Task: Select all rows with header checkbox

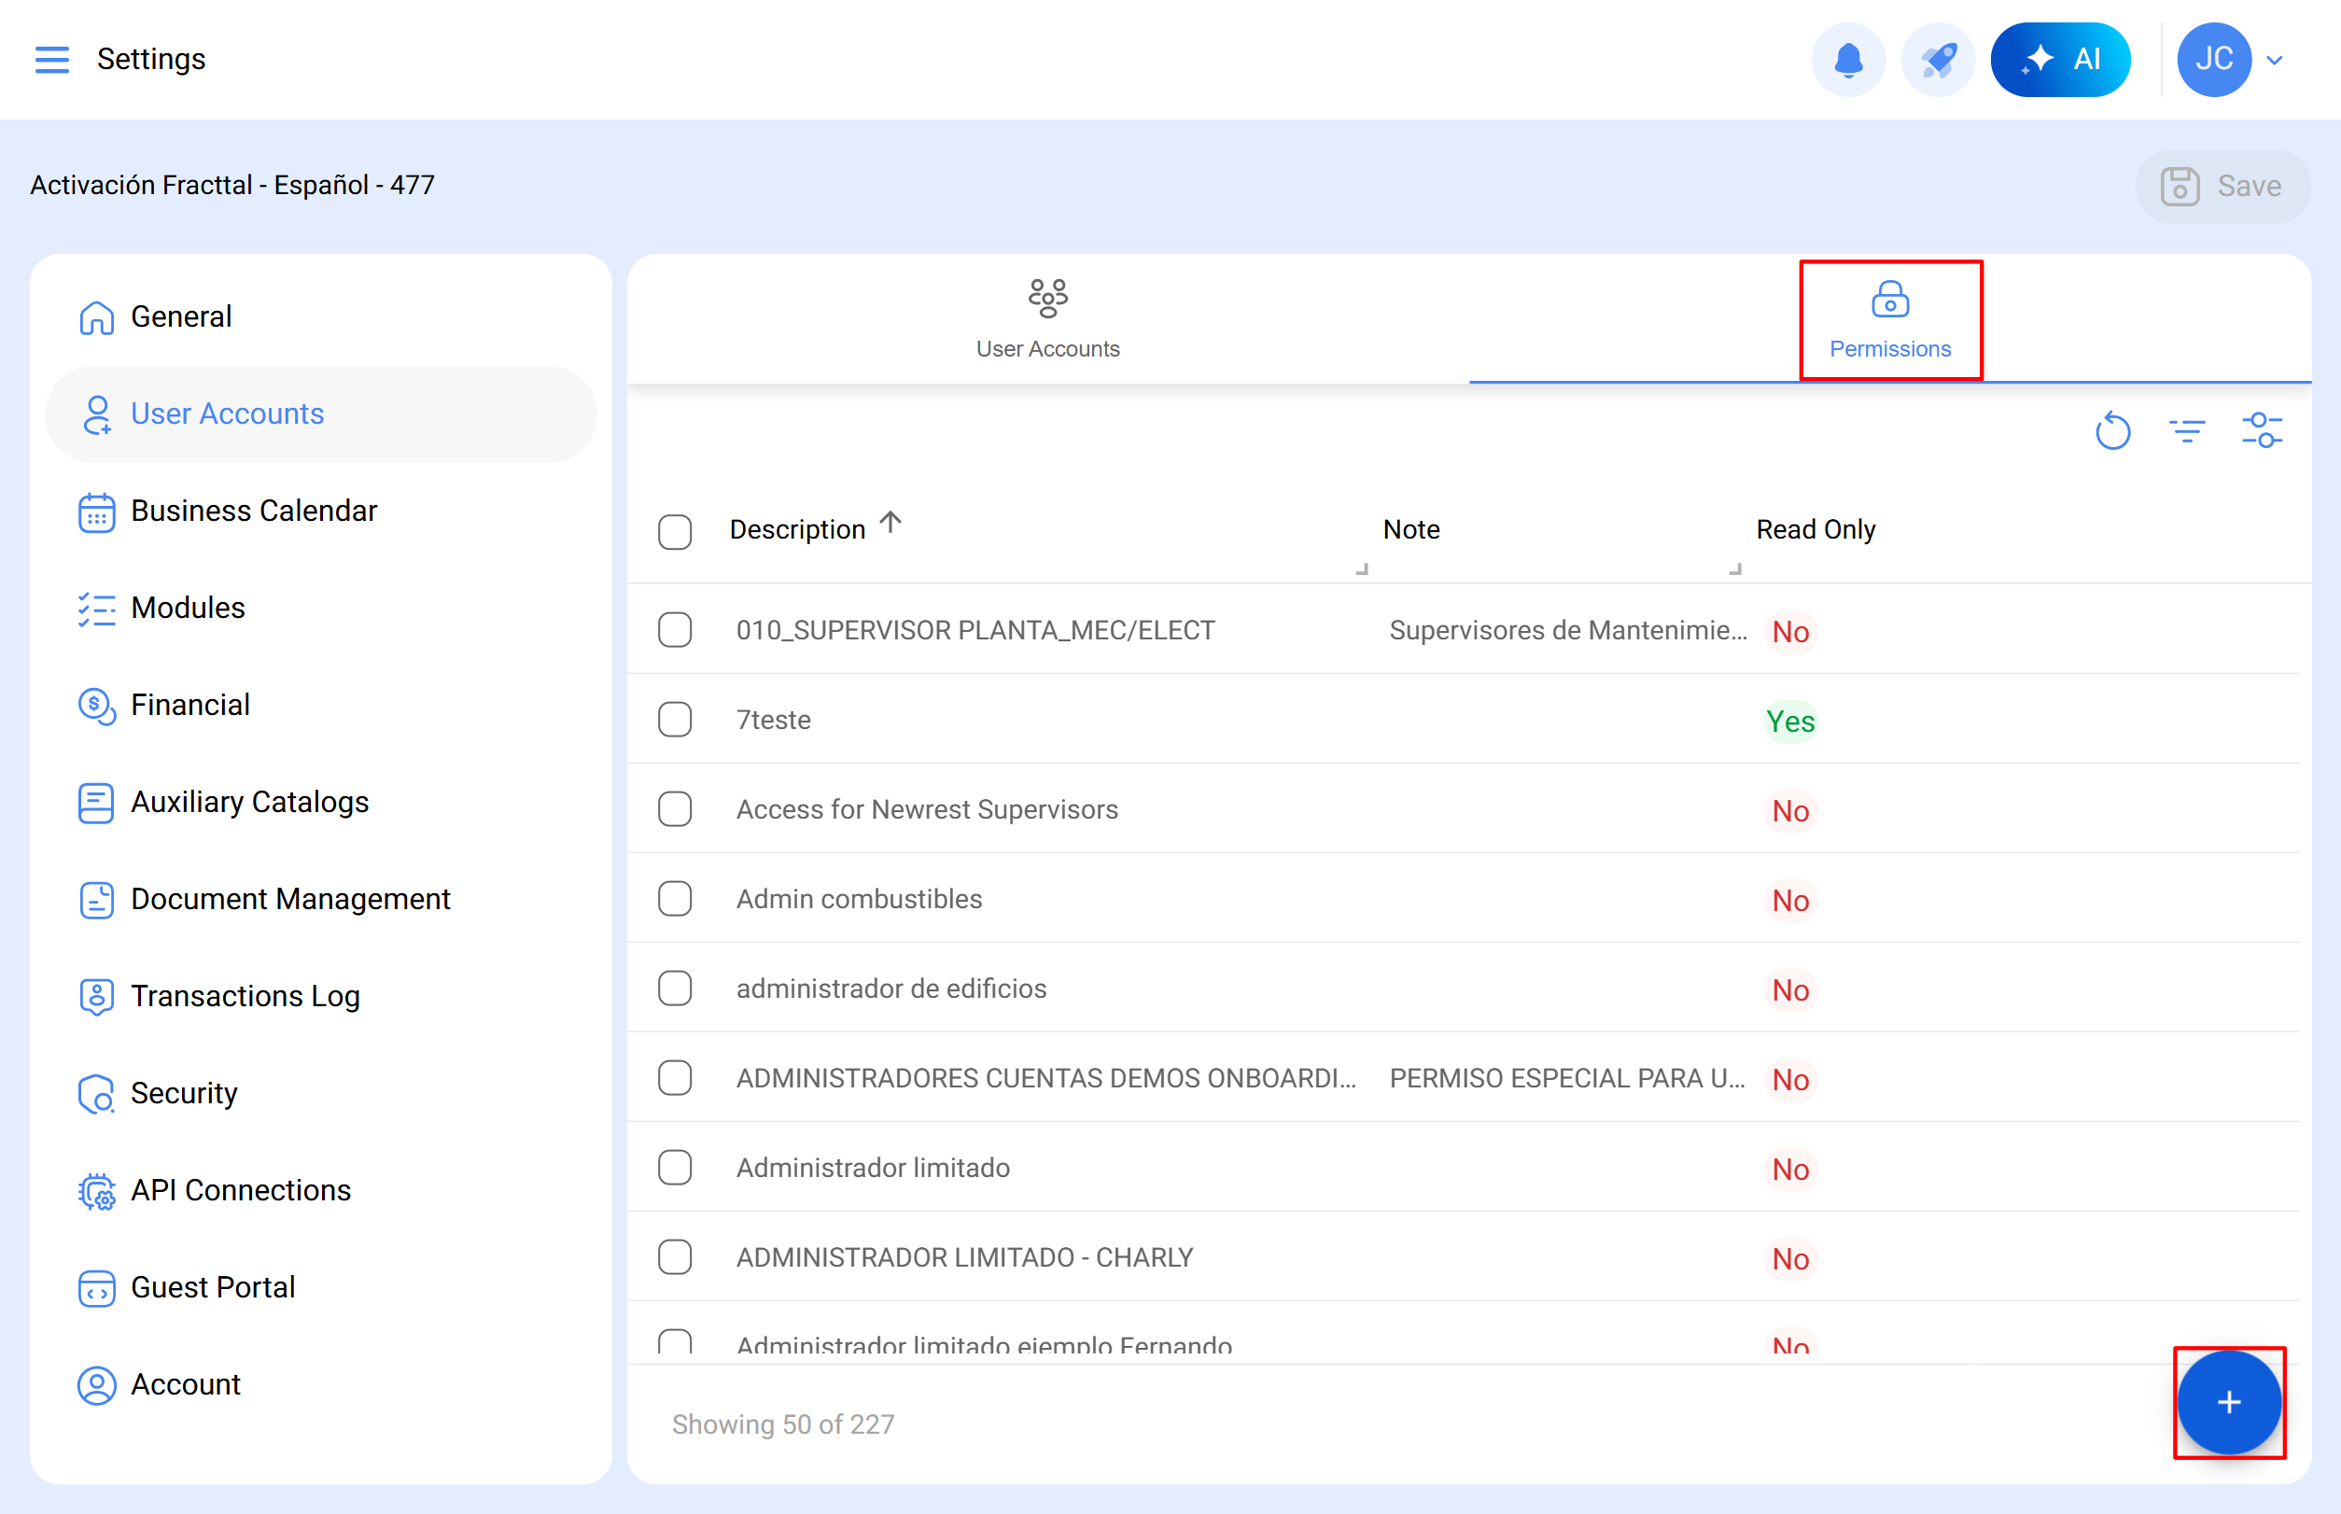Action: point(675,531)
